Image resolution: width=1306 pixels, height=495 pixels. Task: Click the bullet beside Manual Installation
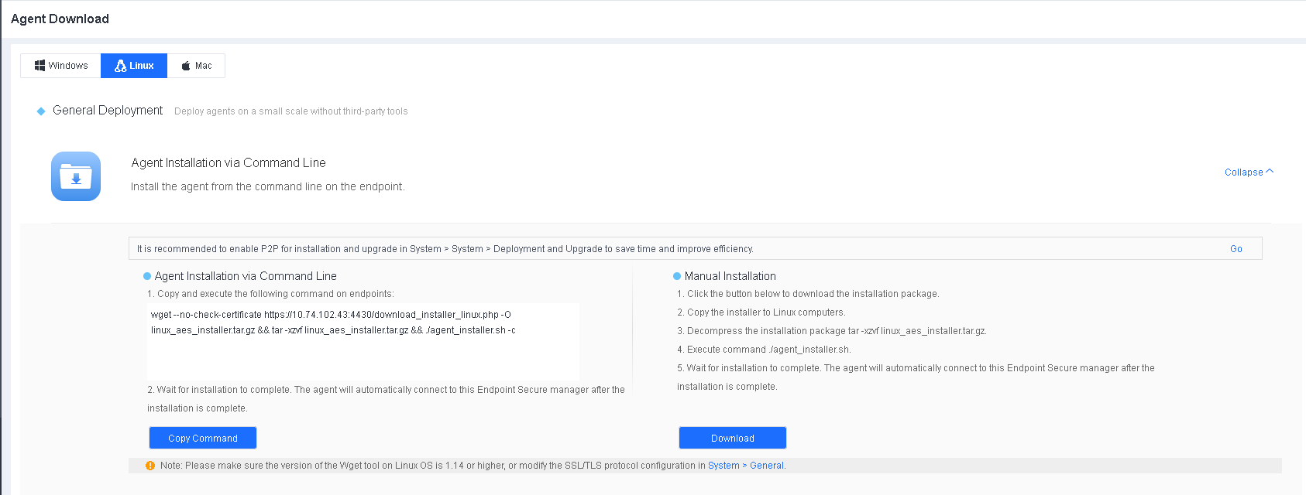(x=677, y=276)
